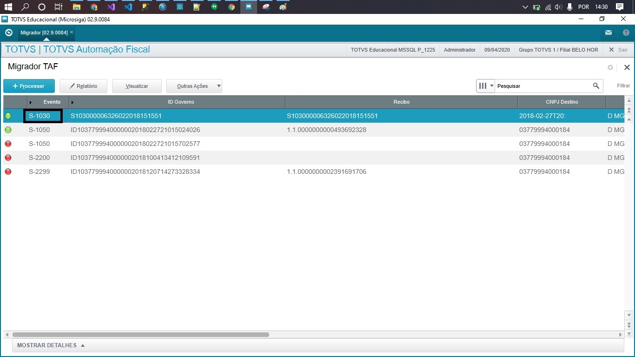
Task: Open the Outras Ações dropdown
Action: (194, 86)
